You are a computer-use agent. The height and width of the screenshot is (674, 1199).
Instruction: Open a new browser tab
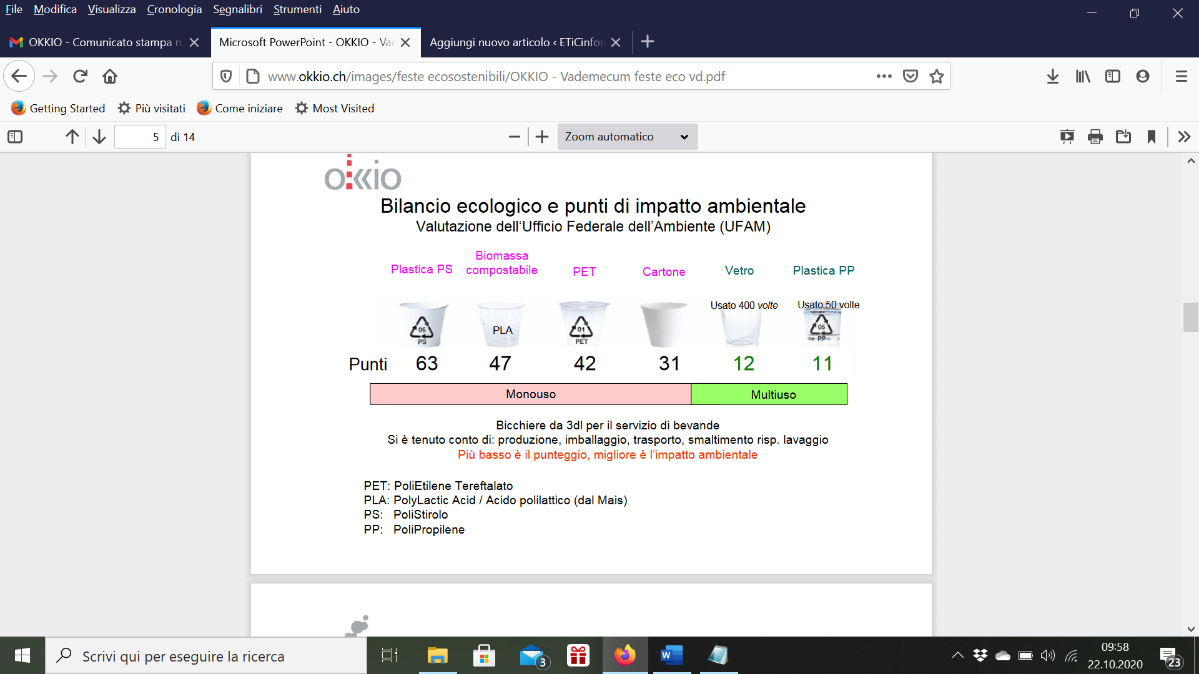coord(648,42)
